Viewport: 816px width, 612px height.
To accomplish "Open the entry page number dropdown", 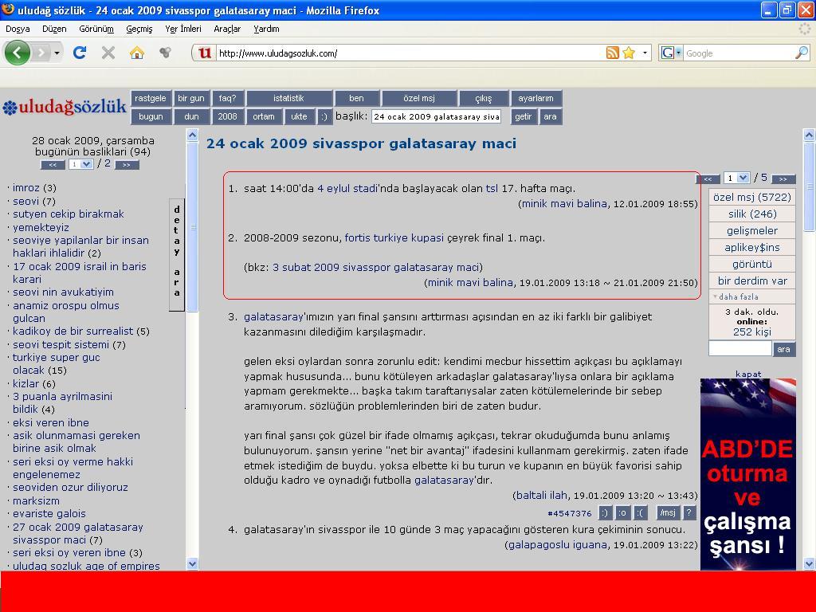I will tap(737, 178).
